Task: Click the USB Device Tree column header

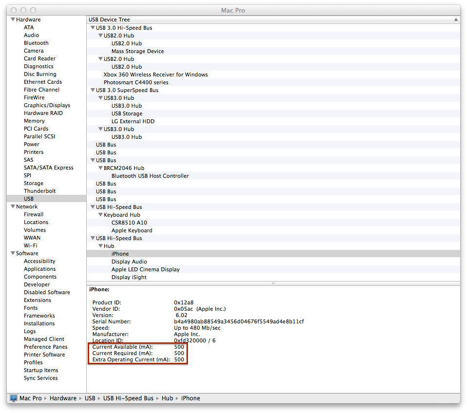Action: (273, 19)
